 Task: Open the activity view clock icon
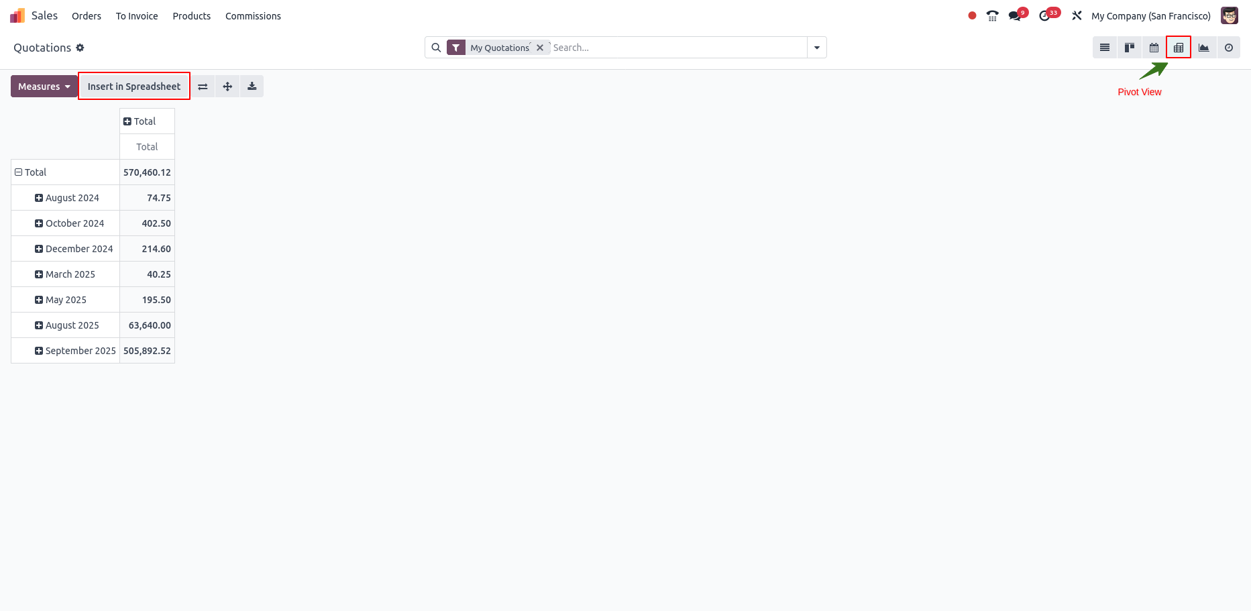coord(1229,48)
